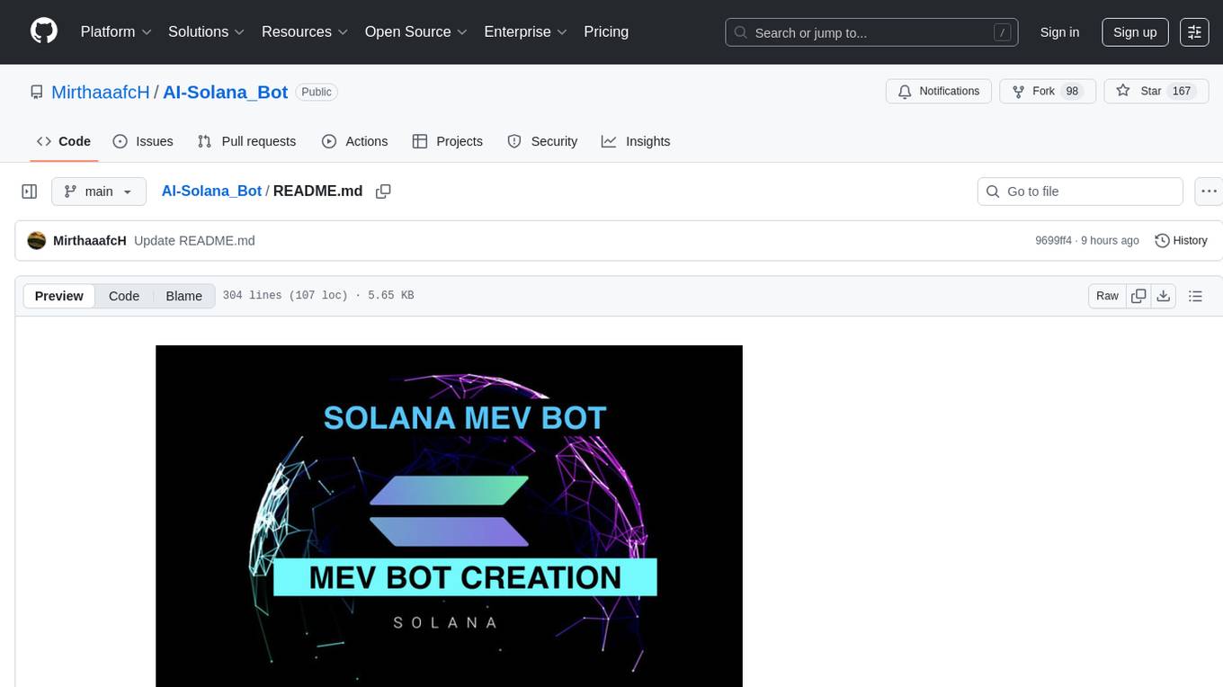
Task: Open the Actions tab
Action: click(x=354, y=141)
